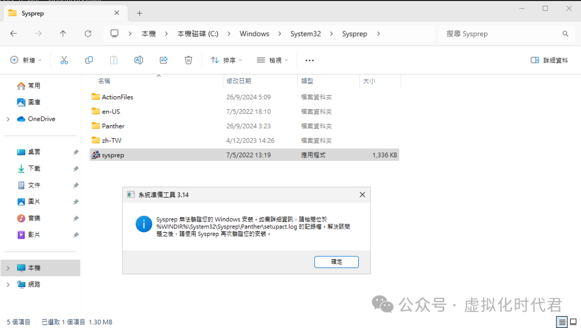
Task: Select the zh-TW folder row
Action: [244, 141]
